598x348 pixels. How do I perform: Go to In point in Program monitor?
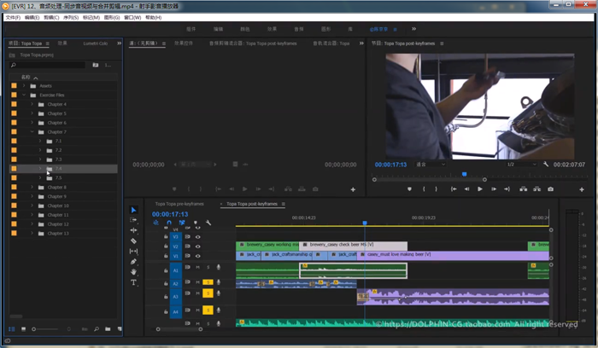tap(454, 188)
